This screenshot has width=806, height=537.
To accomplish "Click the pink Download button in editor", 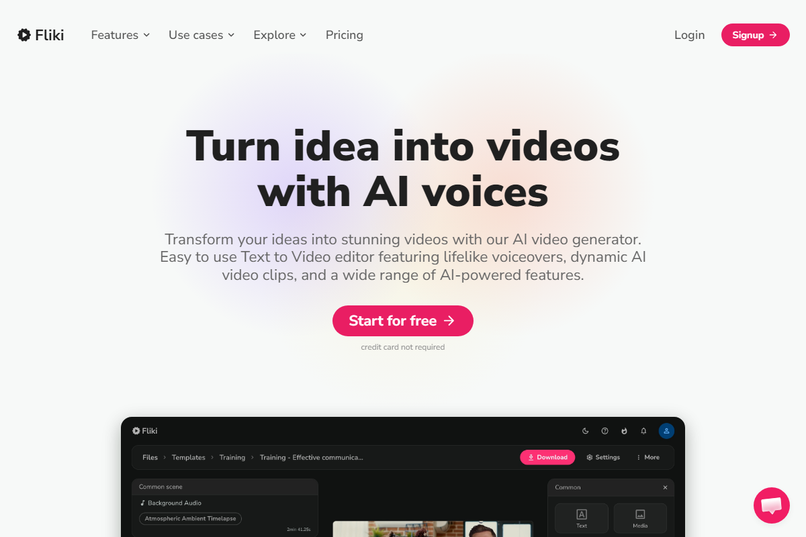I will [x=547, y=457].
